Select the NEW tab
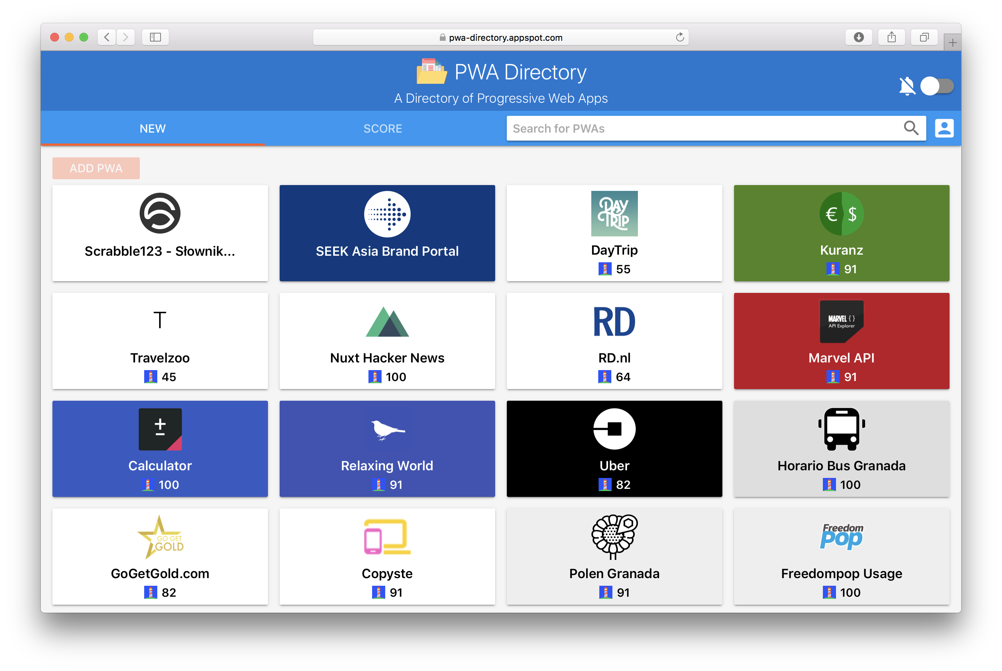Screen dimensions: 1002x671 pyautogui.click(x=153, y=128)
